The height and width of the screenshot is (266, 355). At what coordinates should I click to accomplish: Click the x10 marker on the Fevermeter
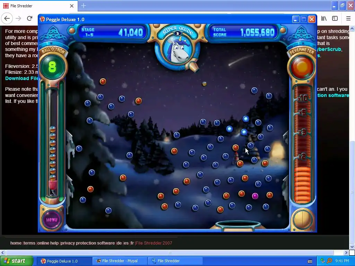pyautogui.click(x=302, y=98)
